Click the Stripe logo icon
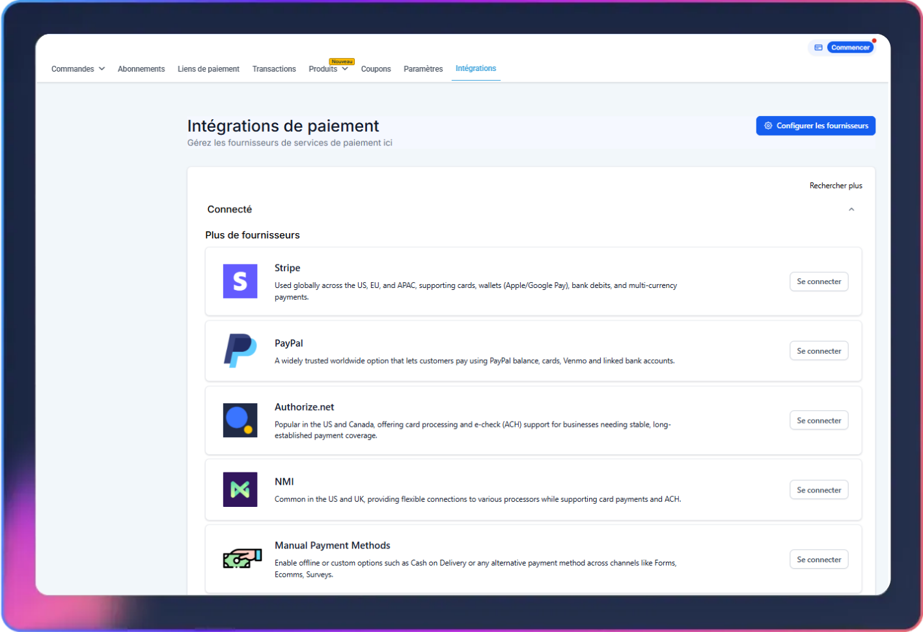The height and width of the screenshot is (632, 923). [240, 281]
